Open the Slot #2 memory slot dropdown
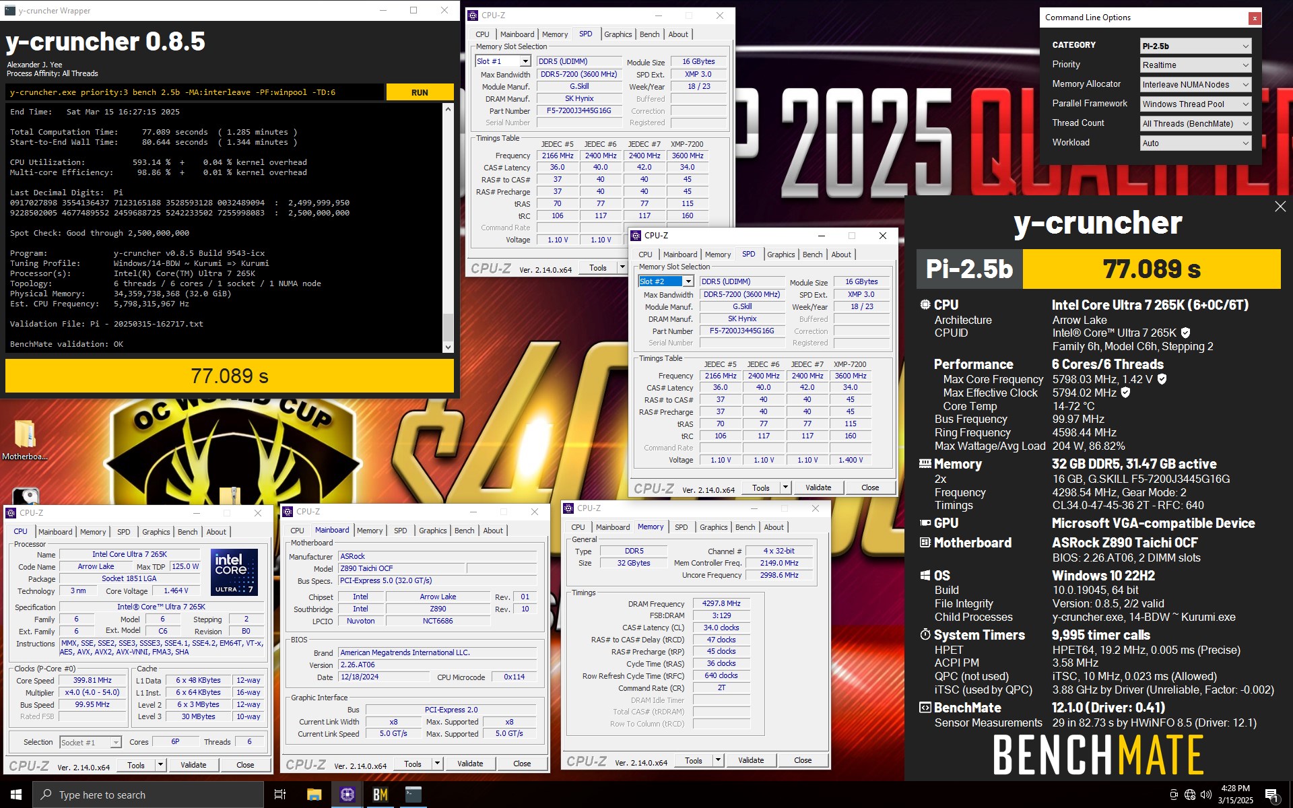1293x808 pixels. click(x=666, y=281)
